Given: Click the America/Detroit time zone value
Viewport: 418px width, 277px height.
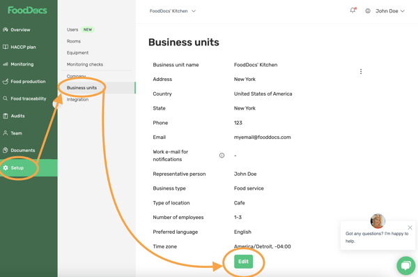Looking at the screenshot, I should pyautogui.click(x=263, y=246).
